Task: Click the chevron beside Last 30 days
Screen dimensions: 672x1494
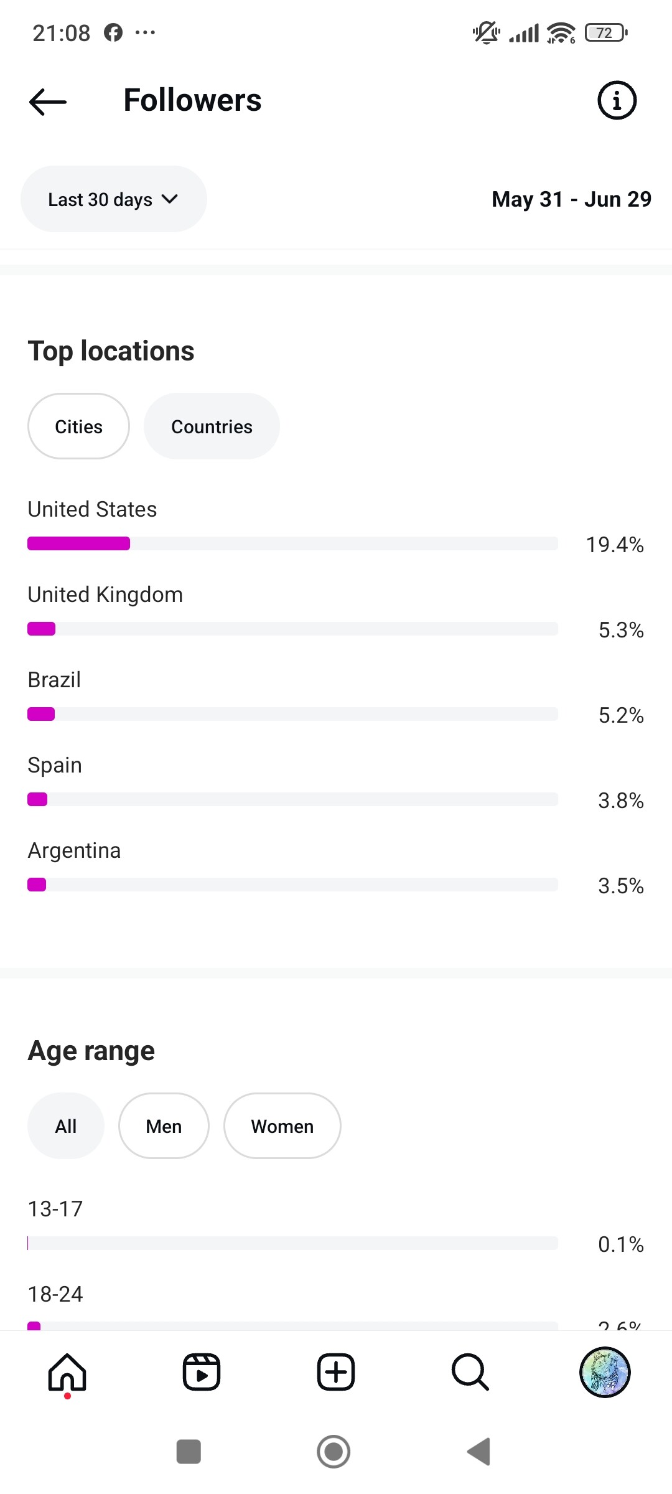Action: 170,199
